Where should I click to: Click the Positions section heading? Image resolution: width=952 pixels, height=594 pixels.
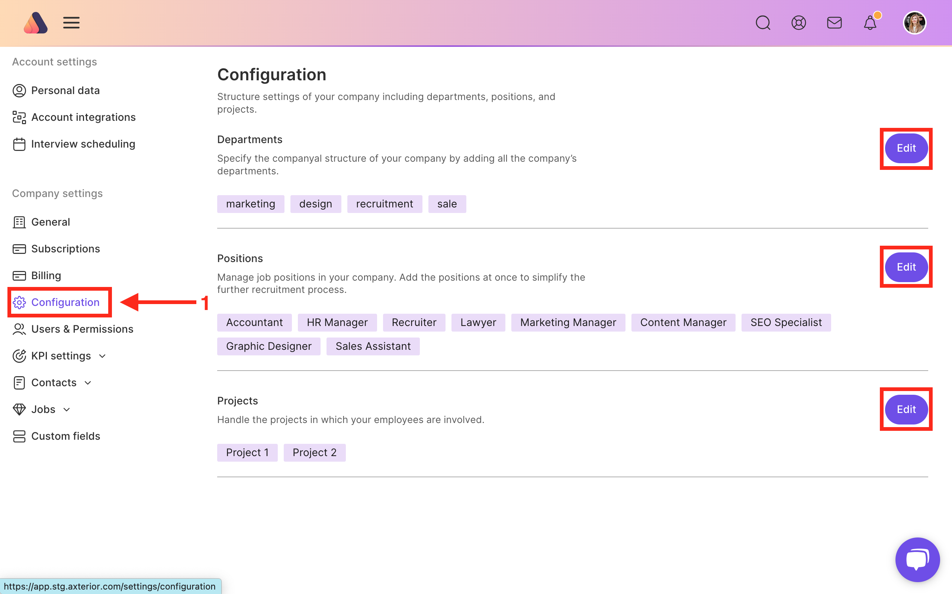[x=240, y=258]
